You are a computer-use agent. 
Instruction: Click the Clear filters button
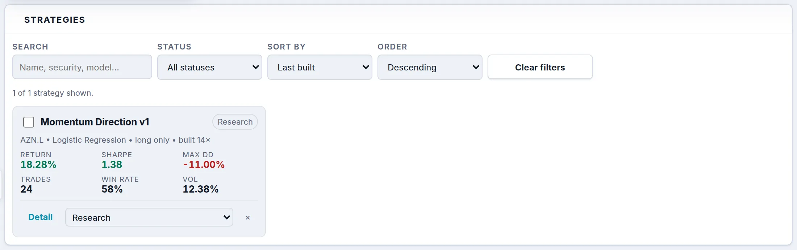pyautogui.click(x=540, y=67)
